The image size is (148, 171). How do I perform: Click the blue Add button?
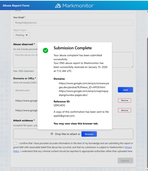(x=125, y=90)
